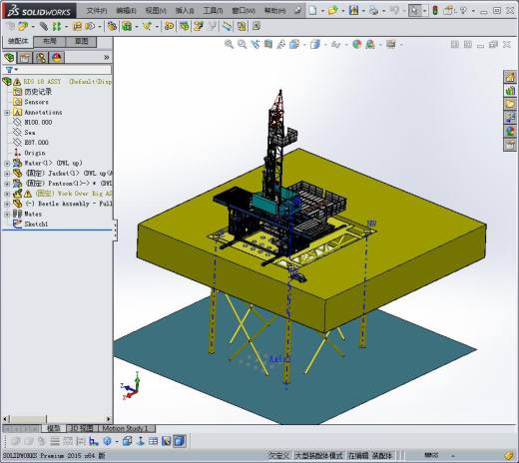
Task: Expand the Mates folder in the feature tree
Action: pos(7,215)
